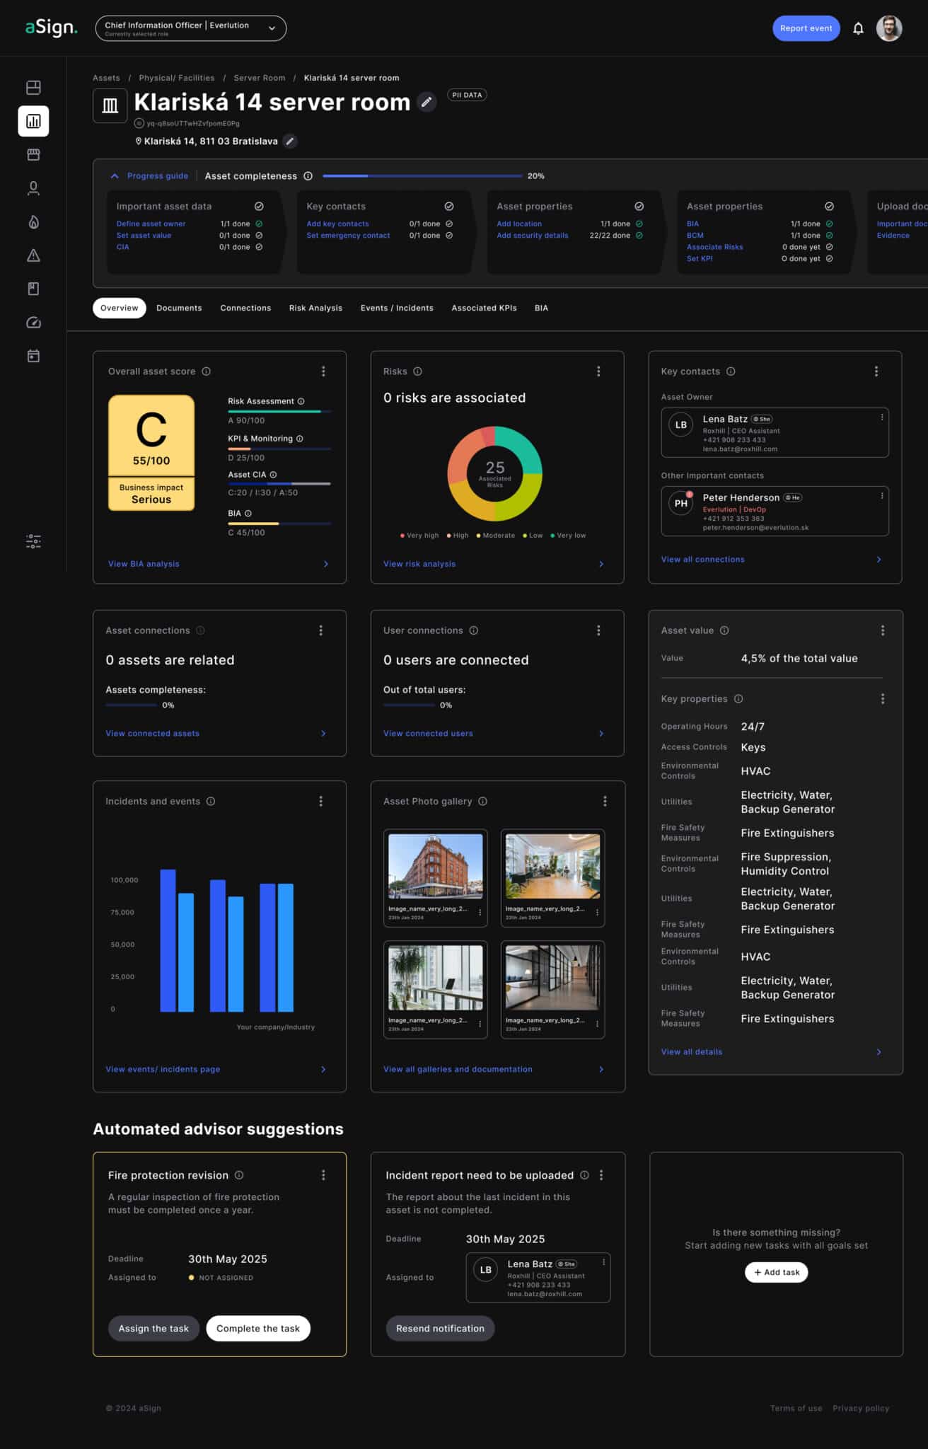Open the speedometer gauge sidebar icon
The width and height of the screenshot is (928, 1449).
pyautogui.click(x=33, y=323)
